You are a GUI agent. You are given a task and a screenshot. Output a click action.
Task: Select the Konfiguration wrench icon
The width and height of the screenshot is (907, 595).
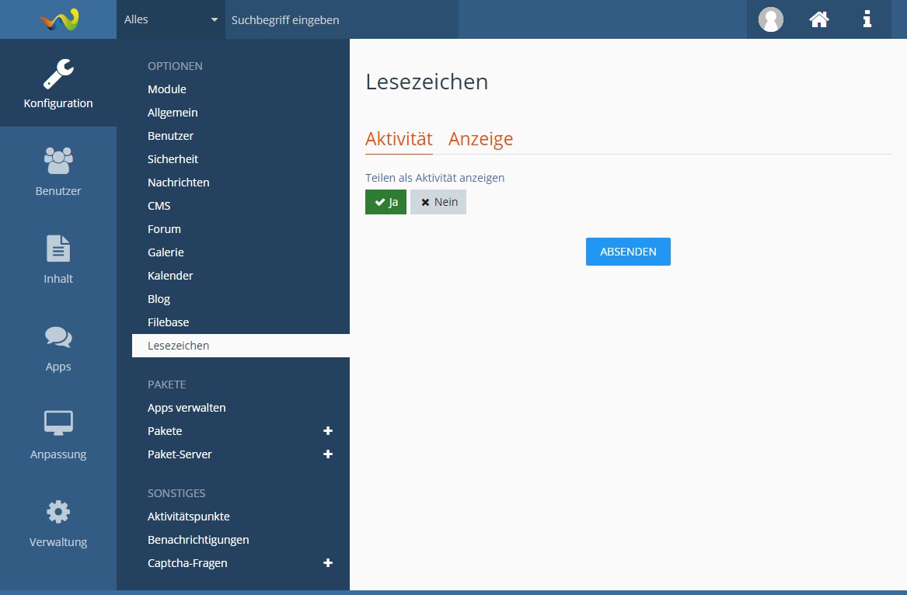click(x=58, y=75)
